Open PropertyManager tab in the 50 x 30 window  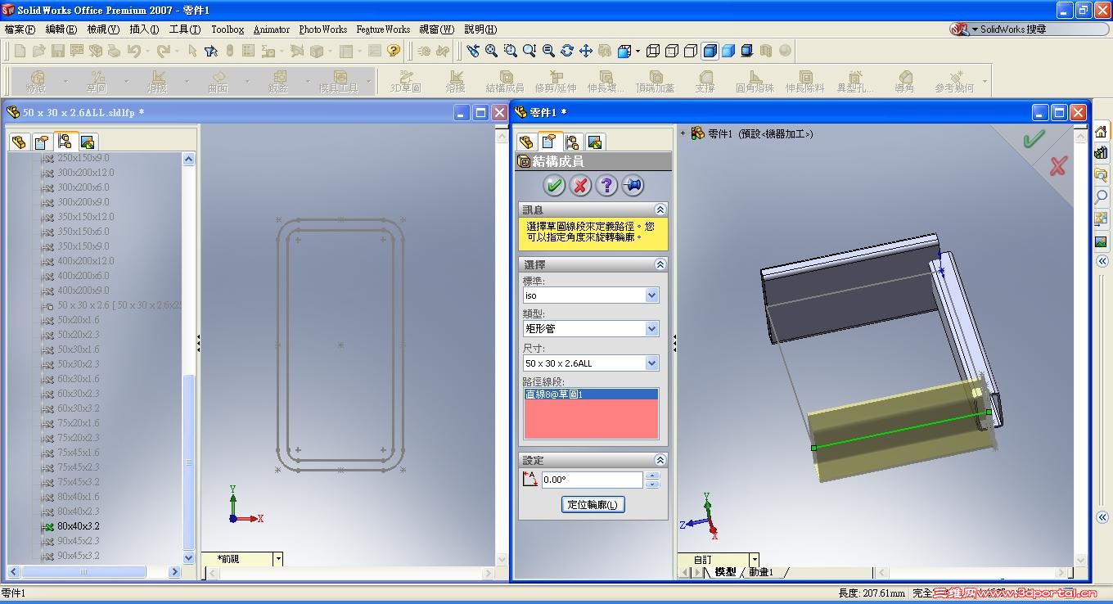point(42,142)
